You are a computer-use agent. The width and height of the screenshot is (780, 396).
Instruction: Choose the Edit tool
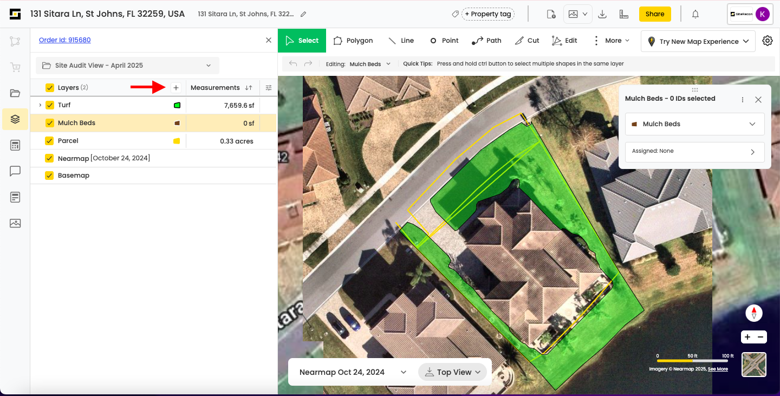click(x=564, y=41)
